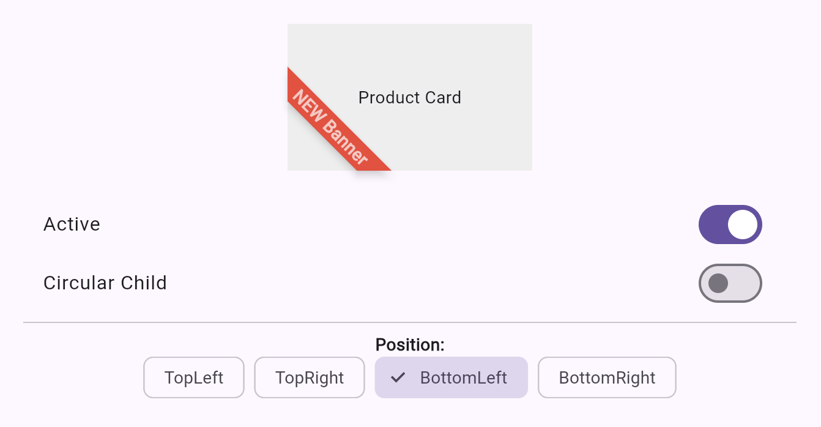Screen dimensions: 821x427
Task: Click the "Active" label text
Action: tap(72, 225)
